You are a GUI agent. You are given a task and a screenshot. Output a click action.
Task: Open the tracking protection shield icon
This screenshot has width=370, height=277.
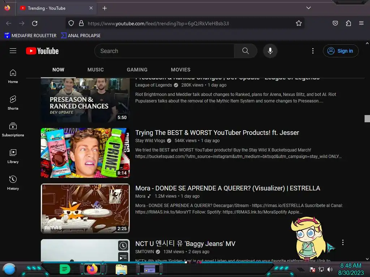click(x=71, y=23)
